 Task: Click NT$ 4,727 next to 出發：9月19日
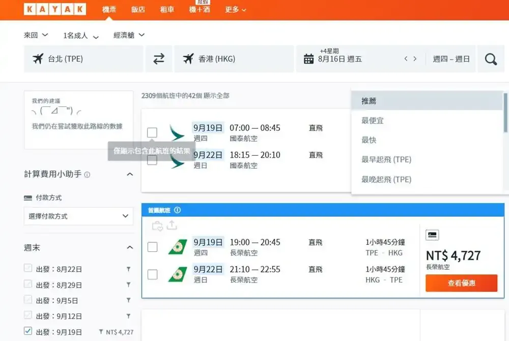[x=120, y=332]
